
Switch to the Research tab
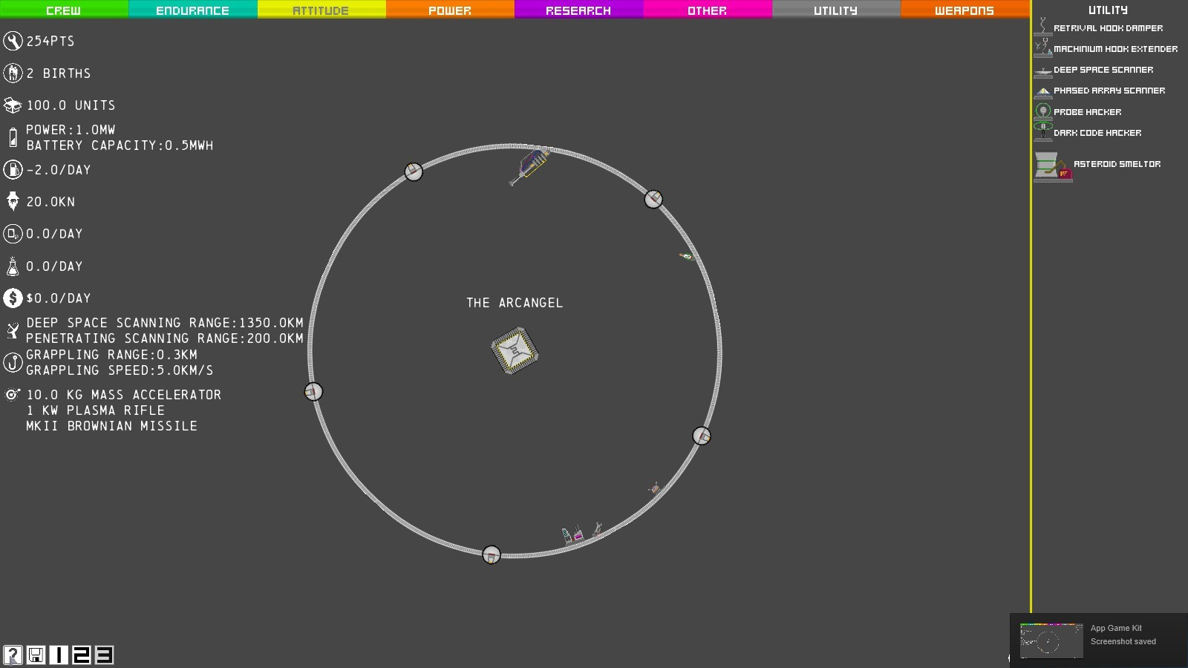point(578,10)
